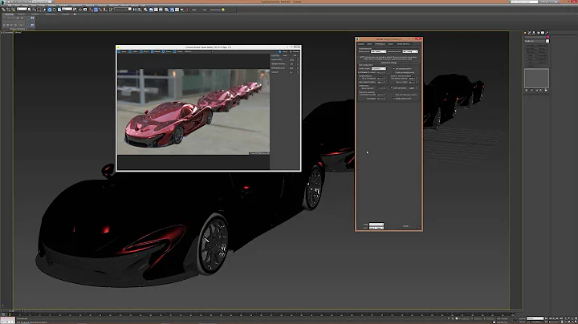Activate the Select Object tool
The height and width of the screenshot is (324, 578).
[x=30, y=10]
